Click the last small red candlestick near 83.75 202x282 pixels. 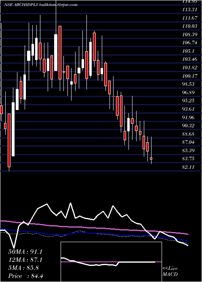point(151,158)
